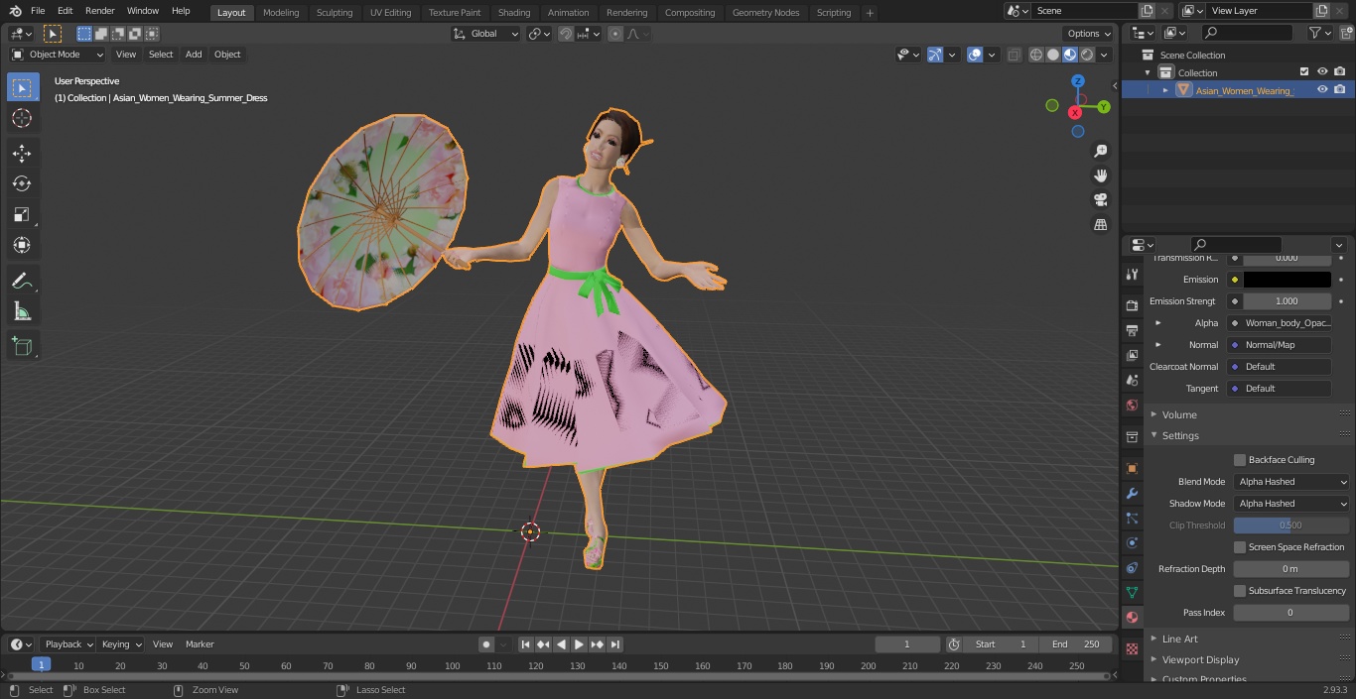Expand the Asian_Women_Wearing object tree row
This screenshot has width=1356, height=699.
[x=1165, y=90]
